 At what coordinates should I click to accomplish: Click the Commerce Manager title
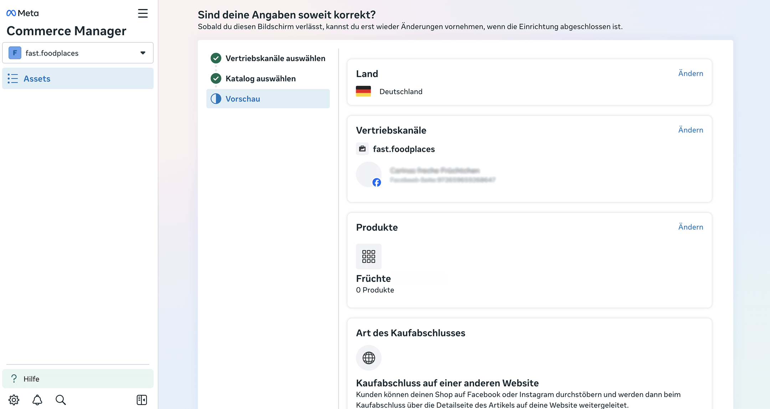[x=66, y=31]
